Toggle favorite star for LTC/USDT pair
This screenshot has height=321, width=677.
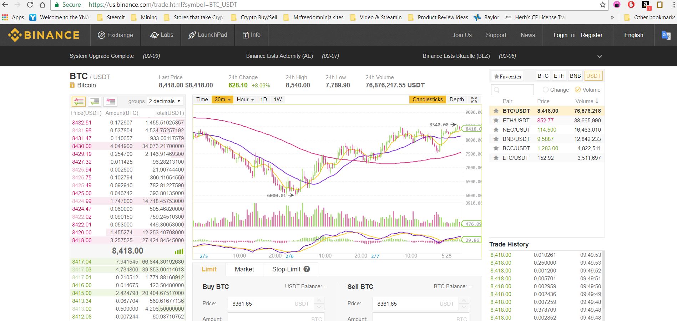click(x=496, y=158)
